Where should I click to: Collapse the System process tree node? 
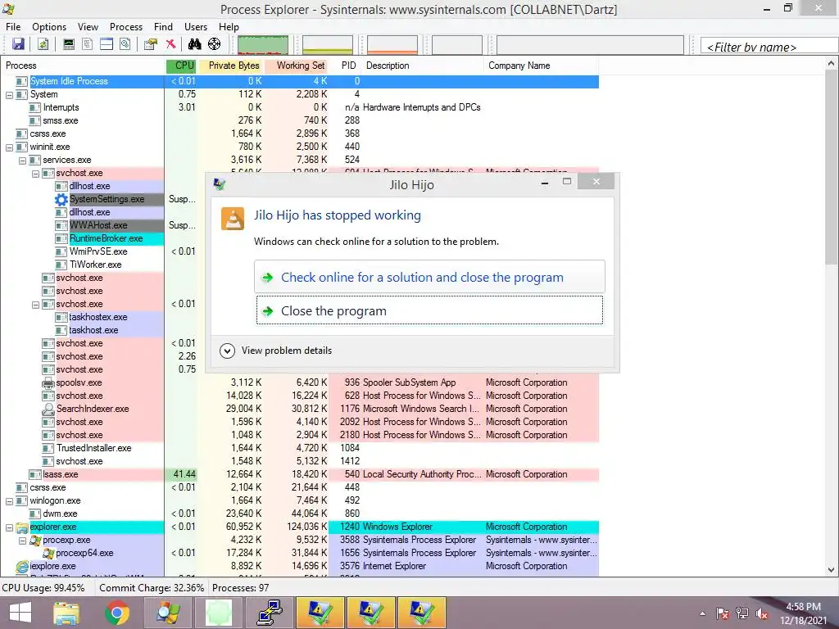(9, 95)
